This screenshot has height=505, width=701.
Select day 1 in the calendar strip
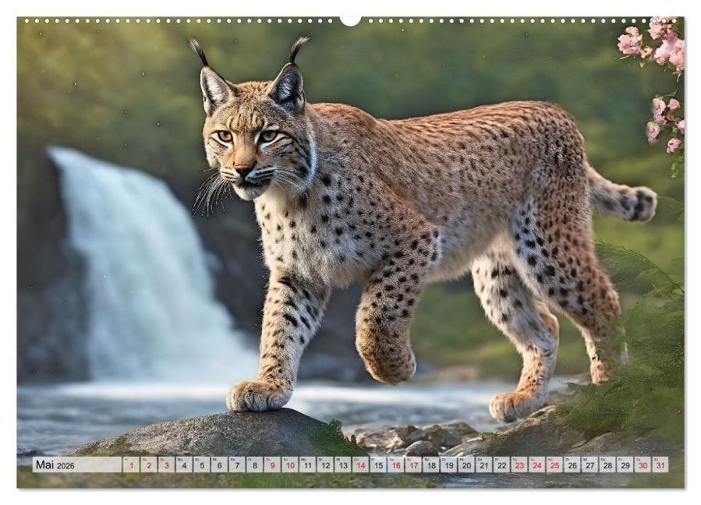[131, 464]
